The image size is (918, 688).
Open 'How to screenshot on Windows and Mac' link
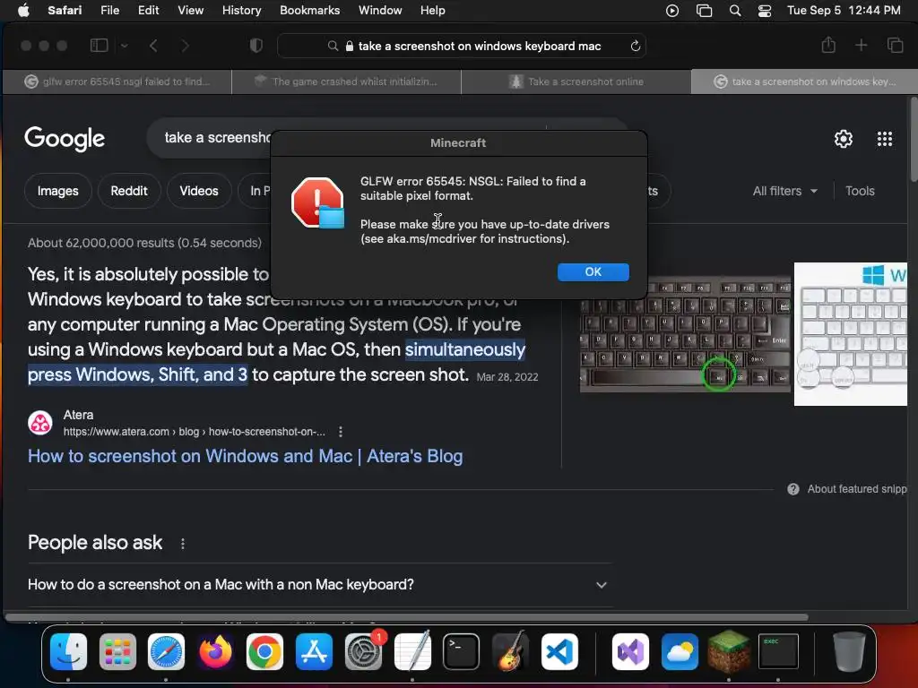point(246,456)
